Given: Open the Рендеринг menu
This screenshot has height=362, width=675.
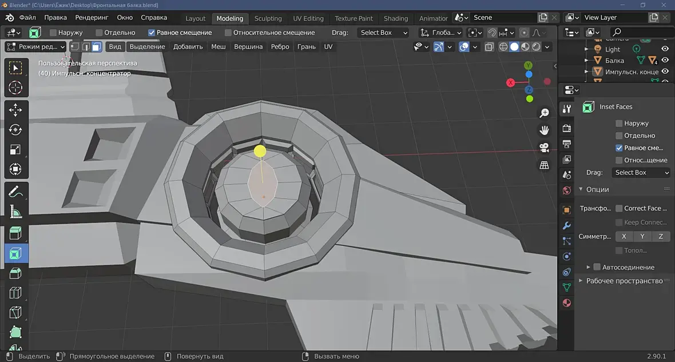Looking at the screenshot, I should [92, 18].
